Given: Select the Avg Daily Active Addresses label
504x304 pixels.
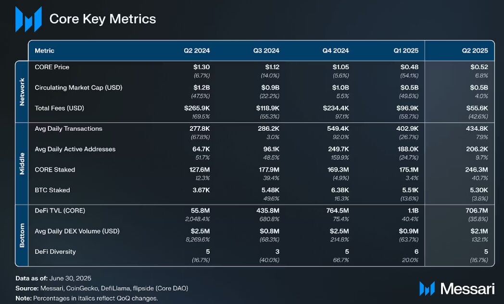Looking at the screenshot, I should pos(75,149).
